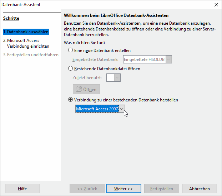222x196 pixels.
Task: Open the 'Eingebettete HSQLDB' dropdown
Action: coord(169,59)
